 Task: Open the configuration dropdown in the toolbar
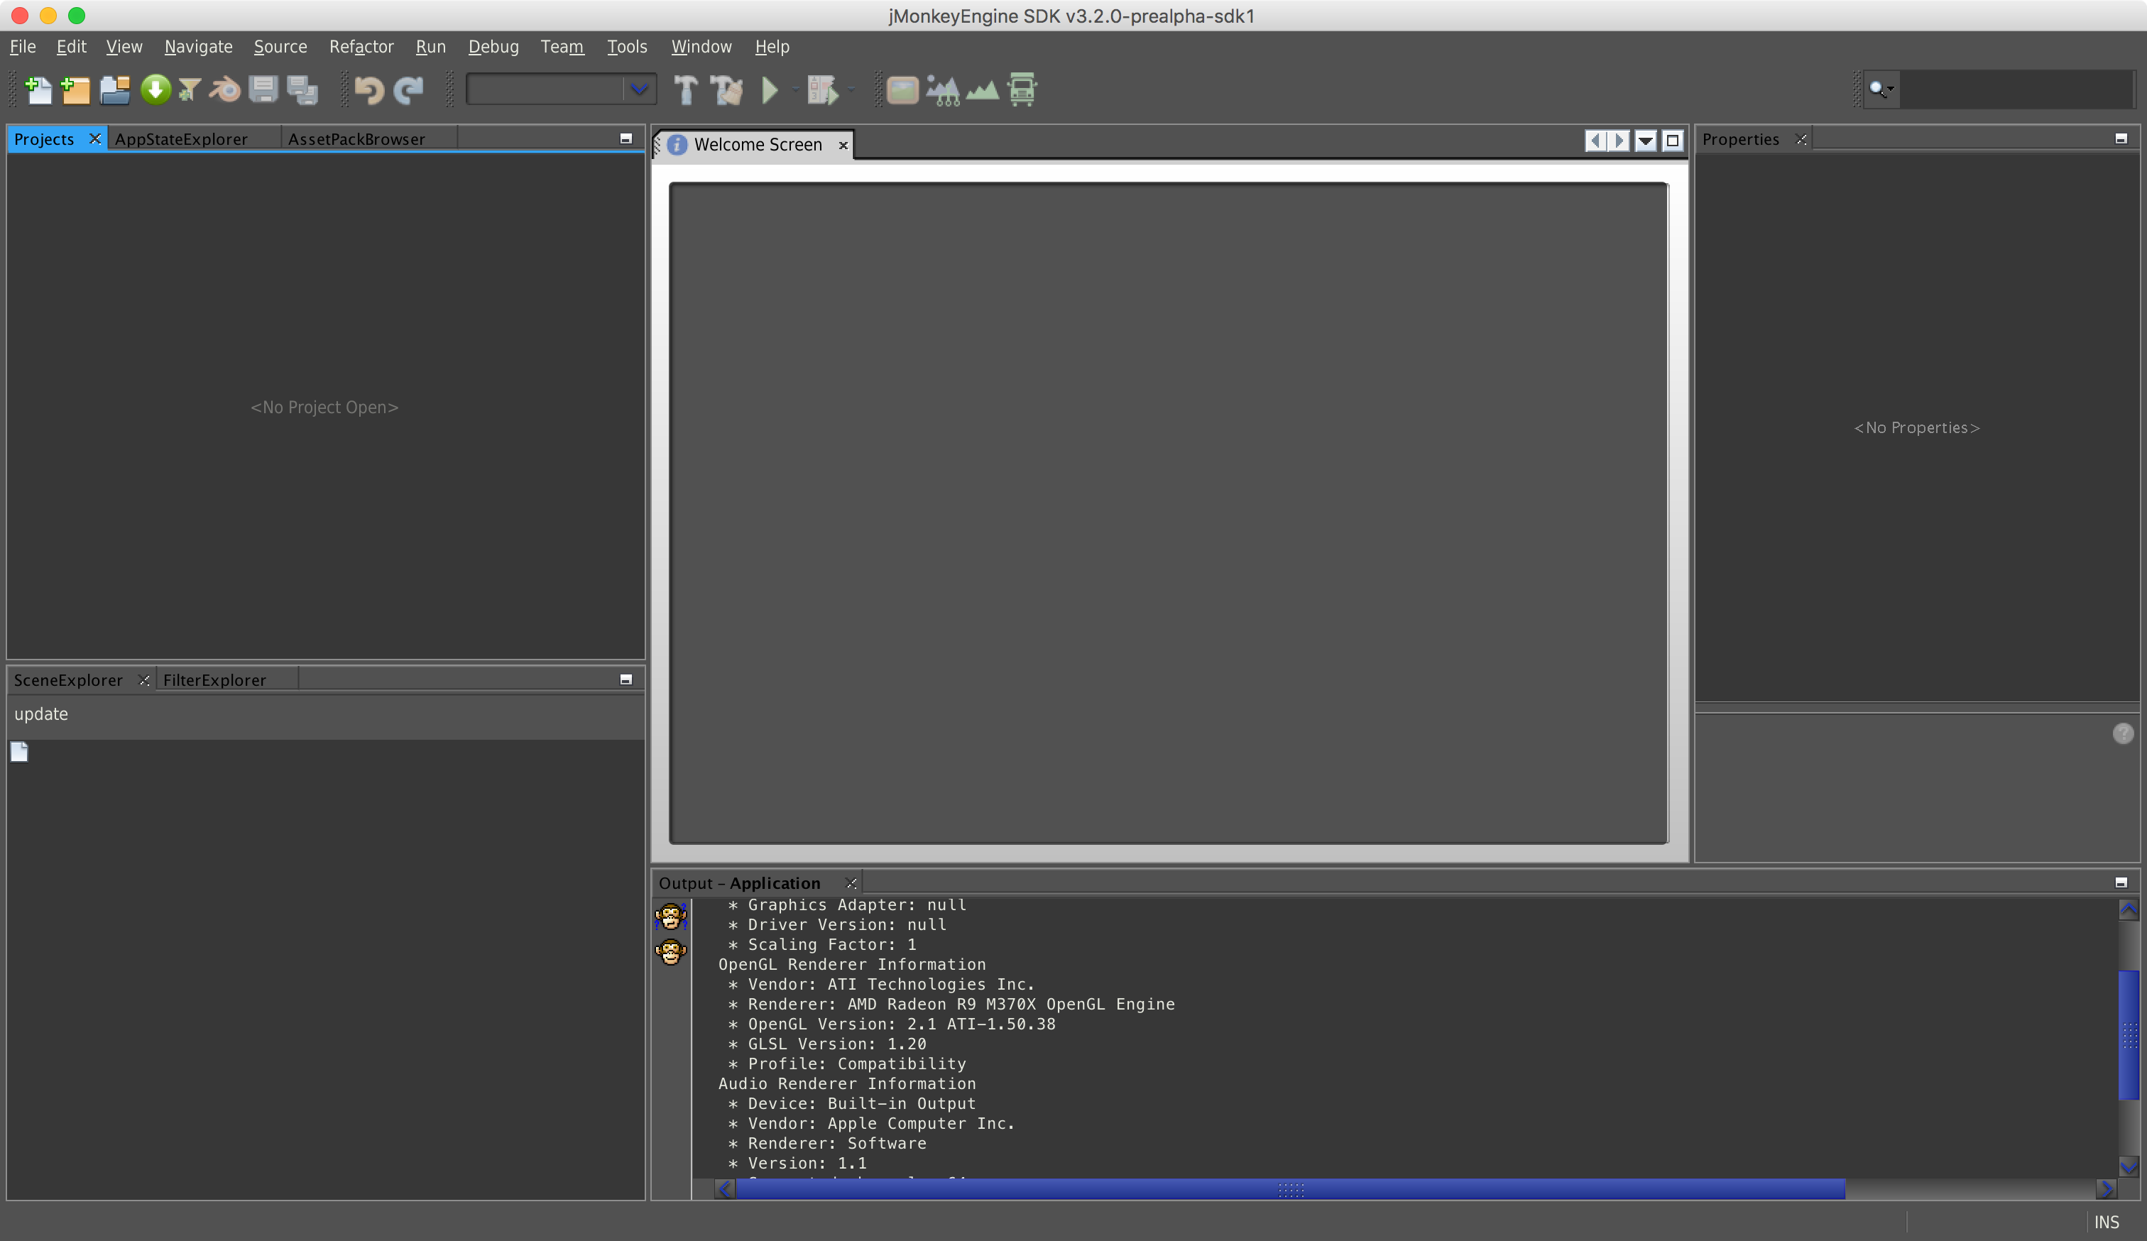click(x=640, y=89)
